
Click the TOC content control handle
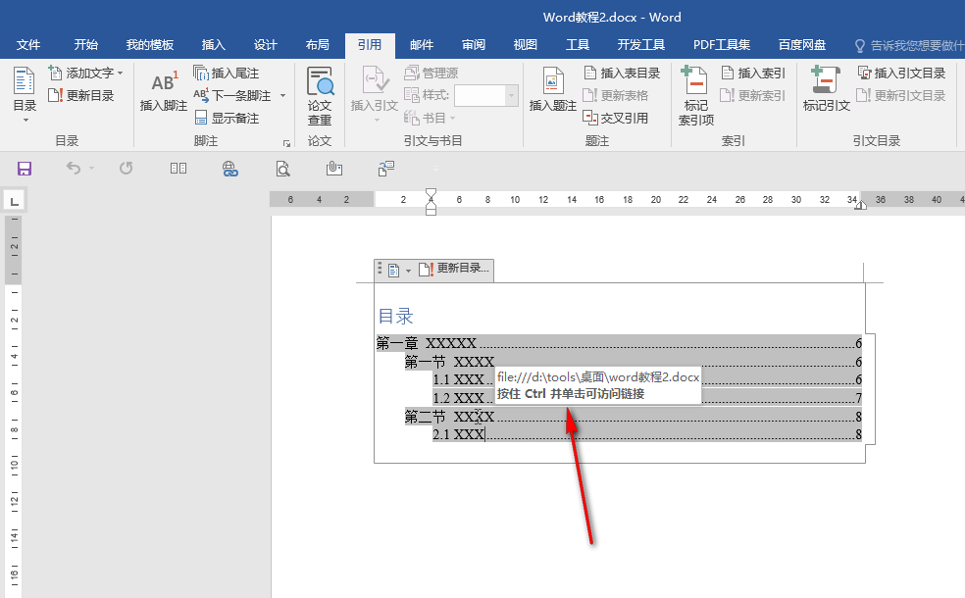tap(380, 269)
